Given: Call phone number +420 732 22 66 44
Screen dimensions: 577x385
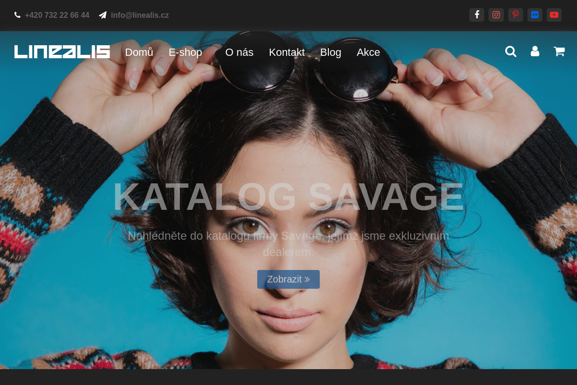Looking at the screenshot, I should coord(57,15).
